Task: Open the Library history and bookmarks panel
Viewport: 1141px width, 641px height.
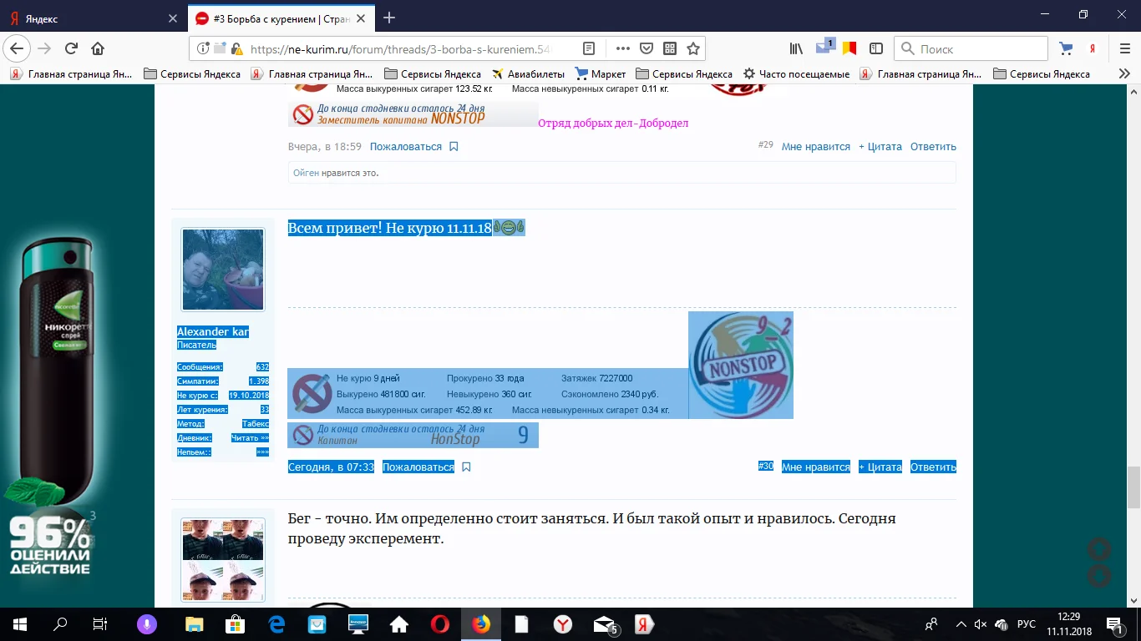Action: pyautogui.click(x=797, y=48)
